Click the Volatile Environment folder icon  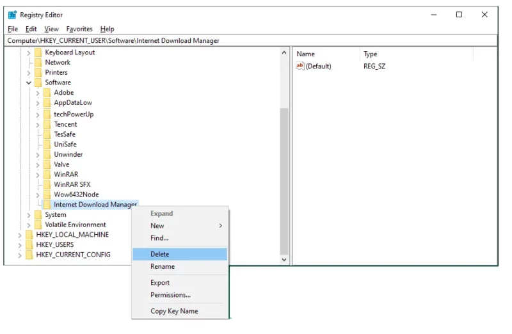[38, 225]
